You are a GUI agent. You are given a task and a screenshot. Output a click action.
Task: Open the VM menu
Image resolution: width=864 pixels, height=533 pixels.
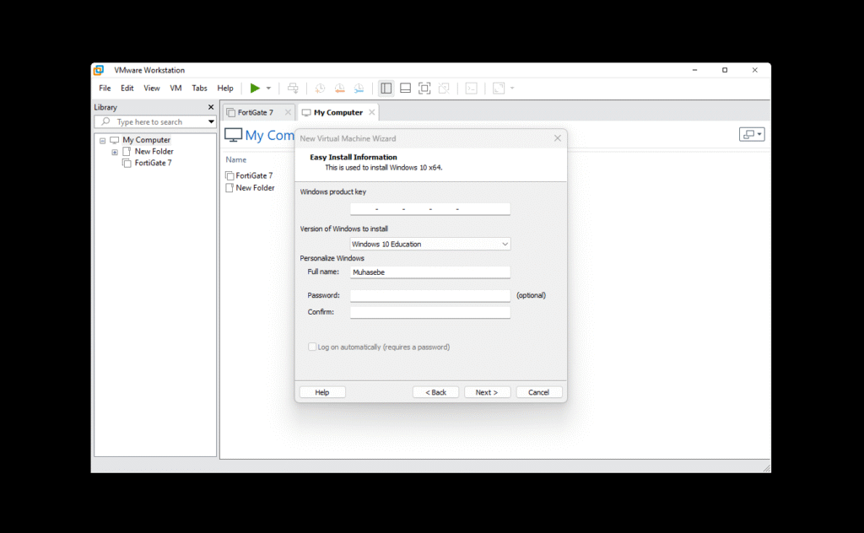(x=175, y=89)
